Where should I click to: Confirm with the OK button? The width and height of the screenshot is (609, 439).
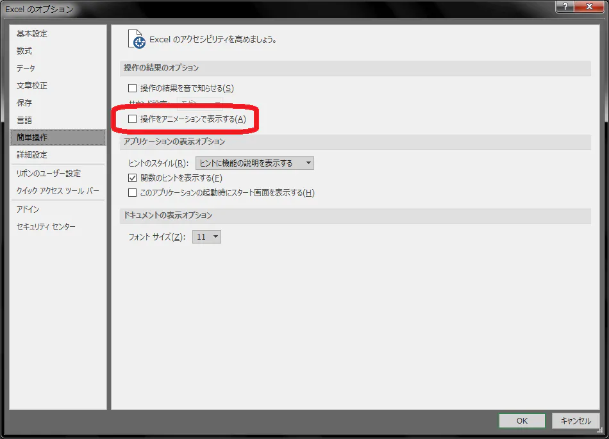click(522, 421)
